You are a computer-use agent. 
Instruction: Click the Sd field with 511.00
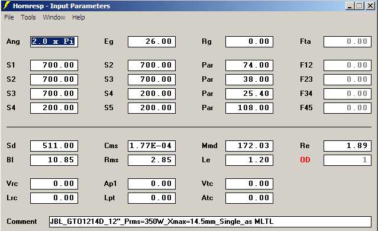pos(54,146)
